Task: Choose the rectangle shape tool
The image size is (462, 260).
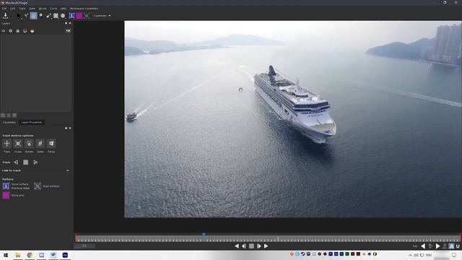Action: [56, 16]
